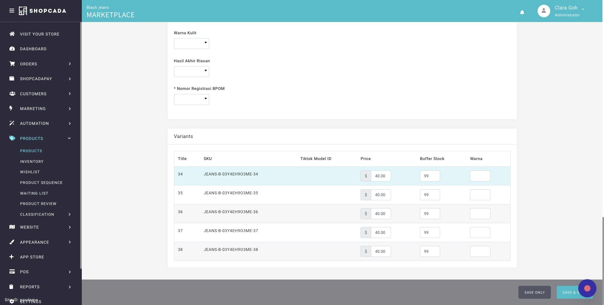Click the POS card icon

point(12,272)
